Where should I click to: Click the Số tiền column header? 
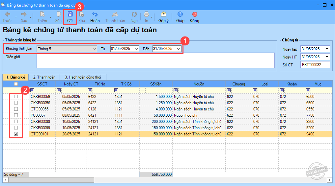(156, 84)
